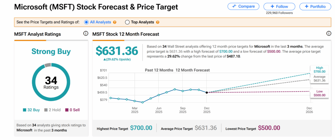Click the Average $631.36 forecast label

click(319, 78)
